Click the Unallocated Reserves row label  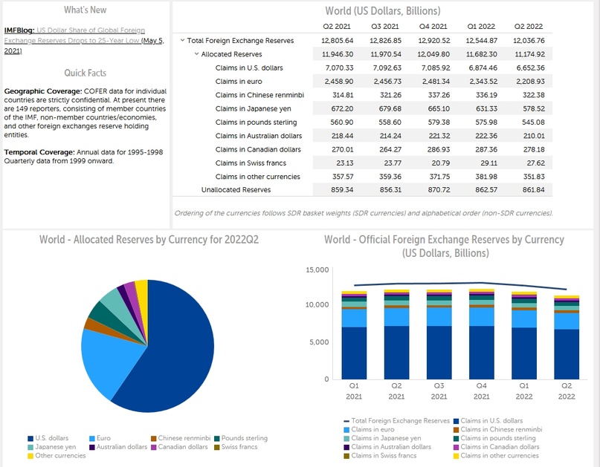(x=236, y=190)
